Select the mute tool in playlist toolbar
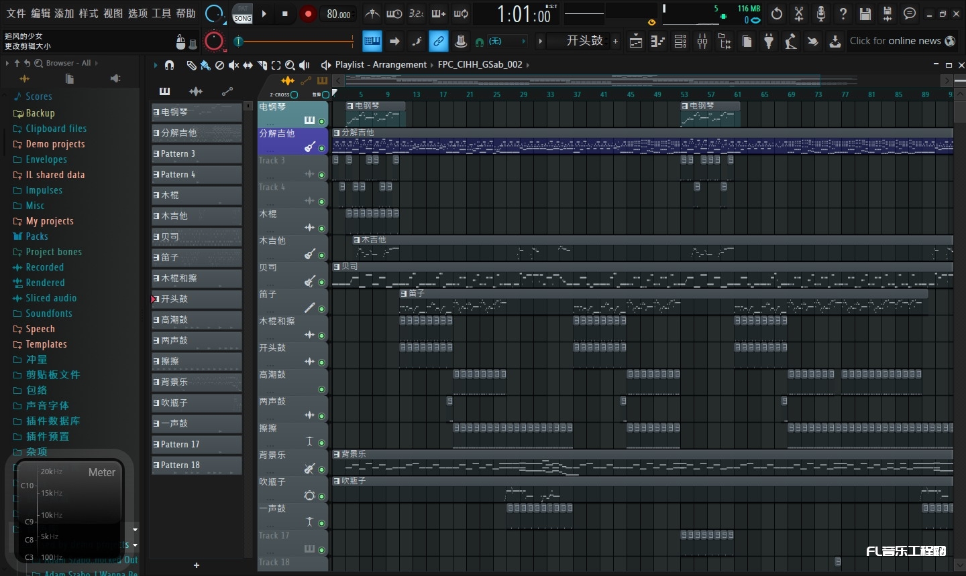 [233, 65]
